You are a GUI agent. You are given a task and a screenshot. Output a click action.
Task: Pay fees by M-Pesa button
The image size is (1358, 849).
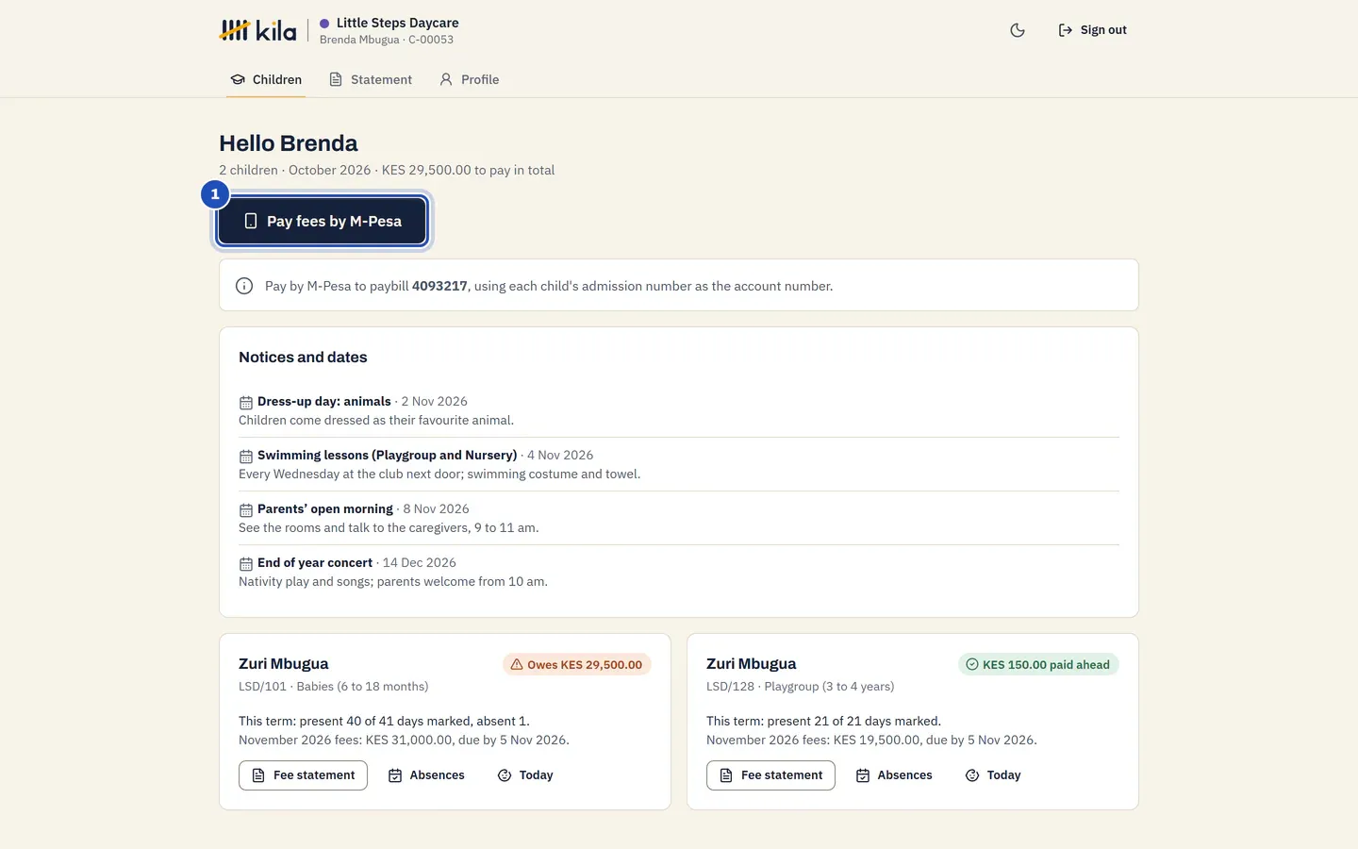[x=323, y=221]
